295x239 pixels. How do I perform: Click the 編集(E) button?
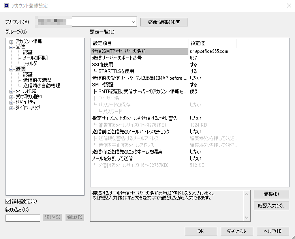pyautogui.click(x=271, y=194)
